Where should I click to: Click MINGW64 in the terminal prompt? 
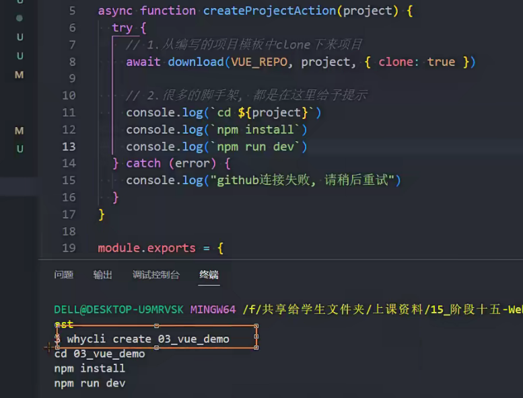(213, 309)
